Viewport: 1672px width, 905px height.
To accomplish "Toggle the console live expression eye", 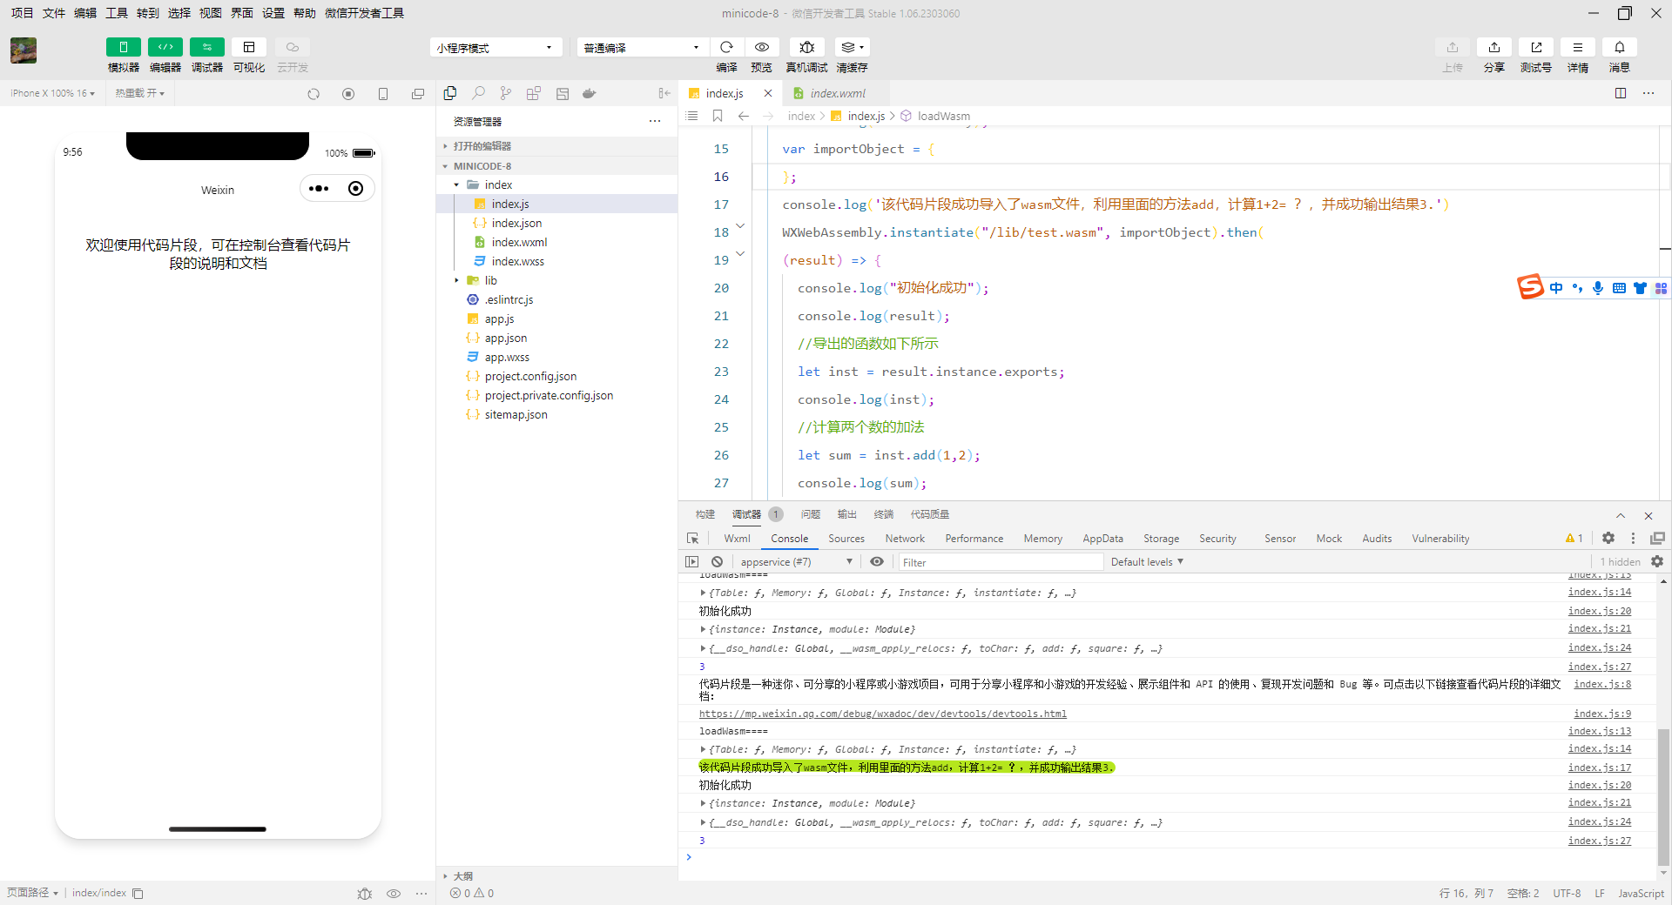I will 877,562.
